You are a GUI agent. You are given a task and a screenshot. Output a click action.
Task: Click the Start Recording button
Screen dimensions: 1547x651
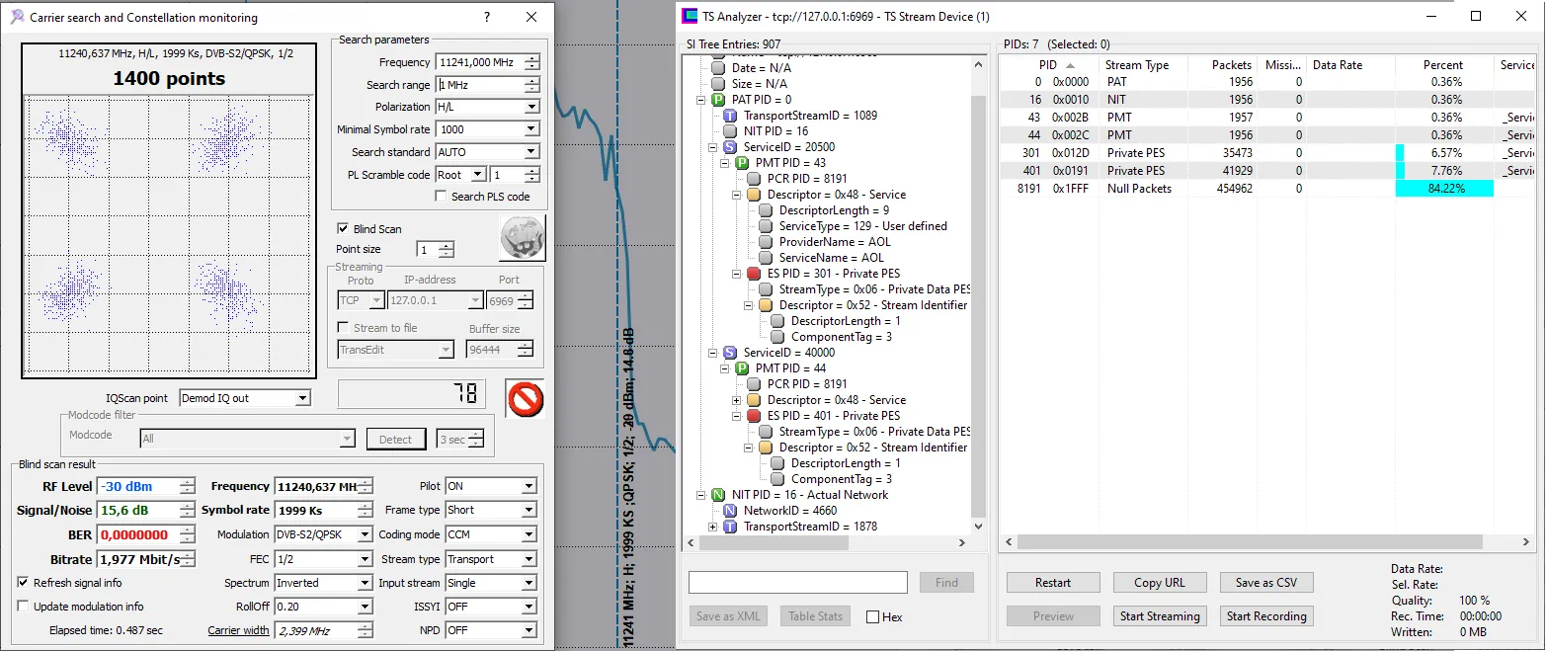tap(1265, 615)
